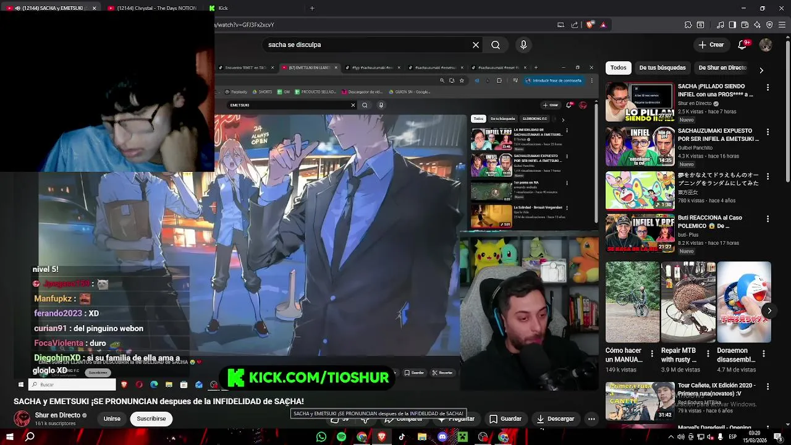Mute the SACHA y EMETSUKI tab audio
This screenshot has width=791, height=445.
[x=17, y=8]
